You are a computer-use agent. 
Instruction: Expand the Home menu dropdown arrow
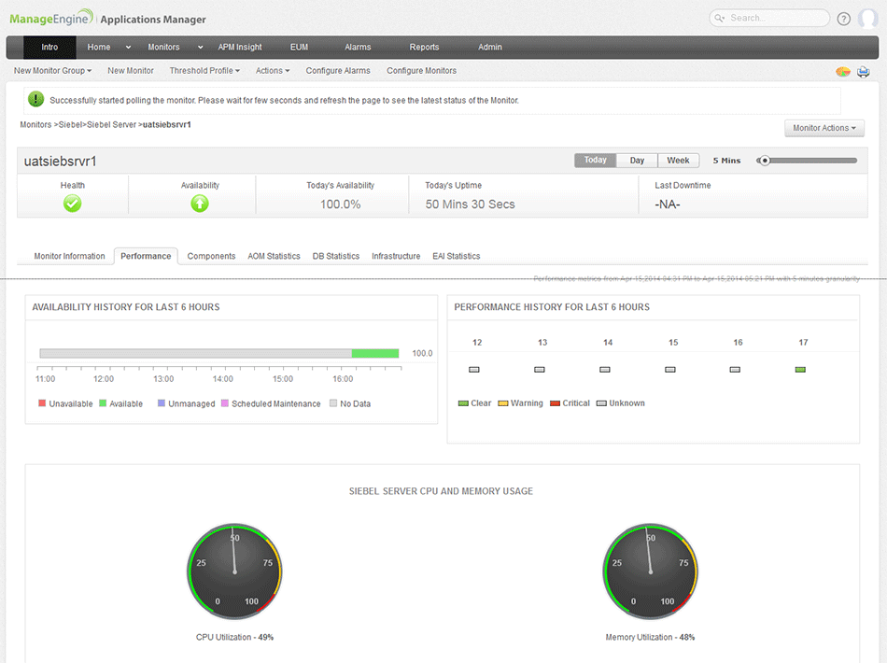click(129, 48)
